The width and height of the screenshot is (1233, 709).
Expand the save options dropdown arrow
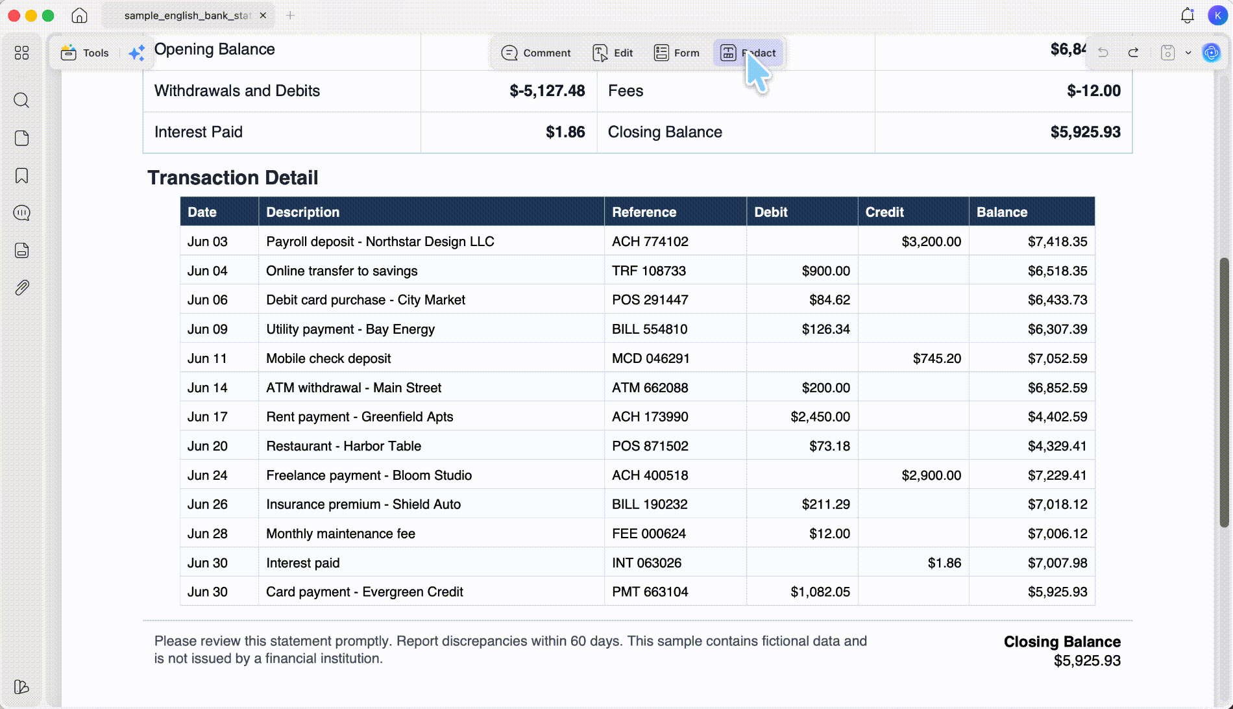tap(1188, 53)
